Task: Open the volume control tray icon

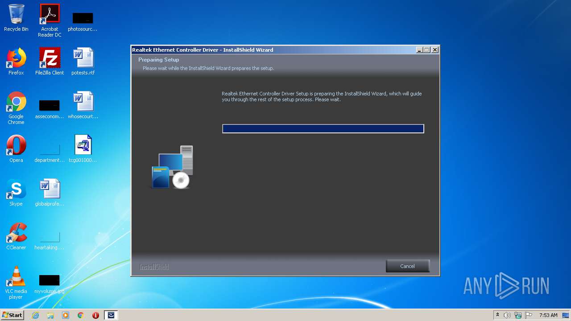Action: tap(507, 315)
